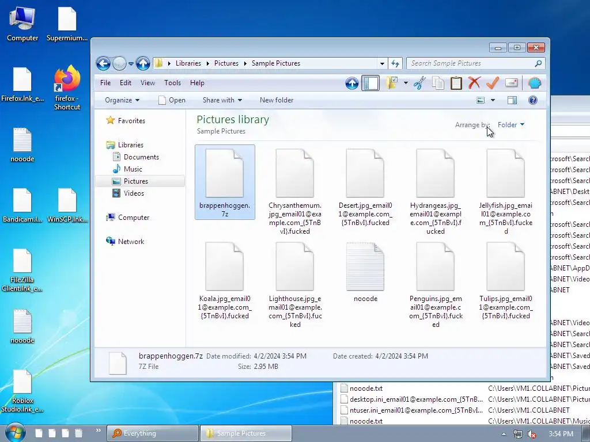
Task: Click the refresh button beside address bar
Action: (x=395, y=63)
